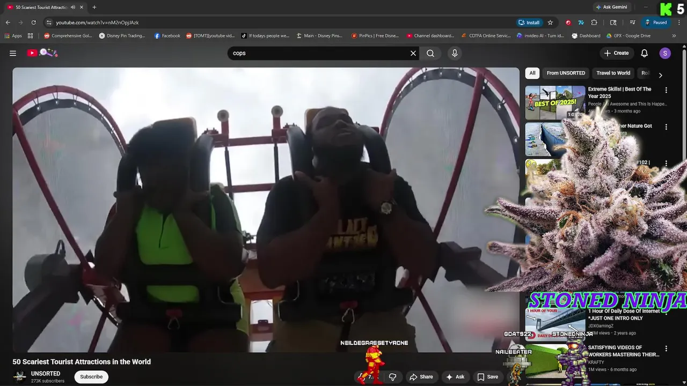Mute the tab via speaker icon
The width and height of the screenshot is (687, 386).
[73, 8]
